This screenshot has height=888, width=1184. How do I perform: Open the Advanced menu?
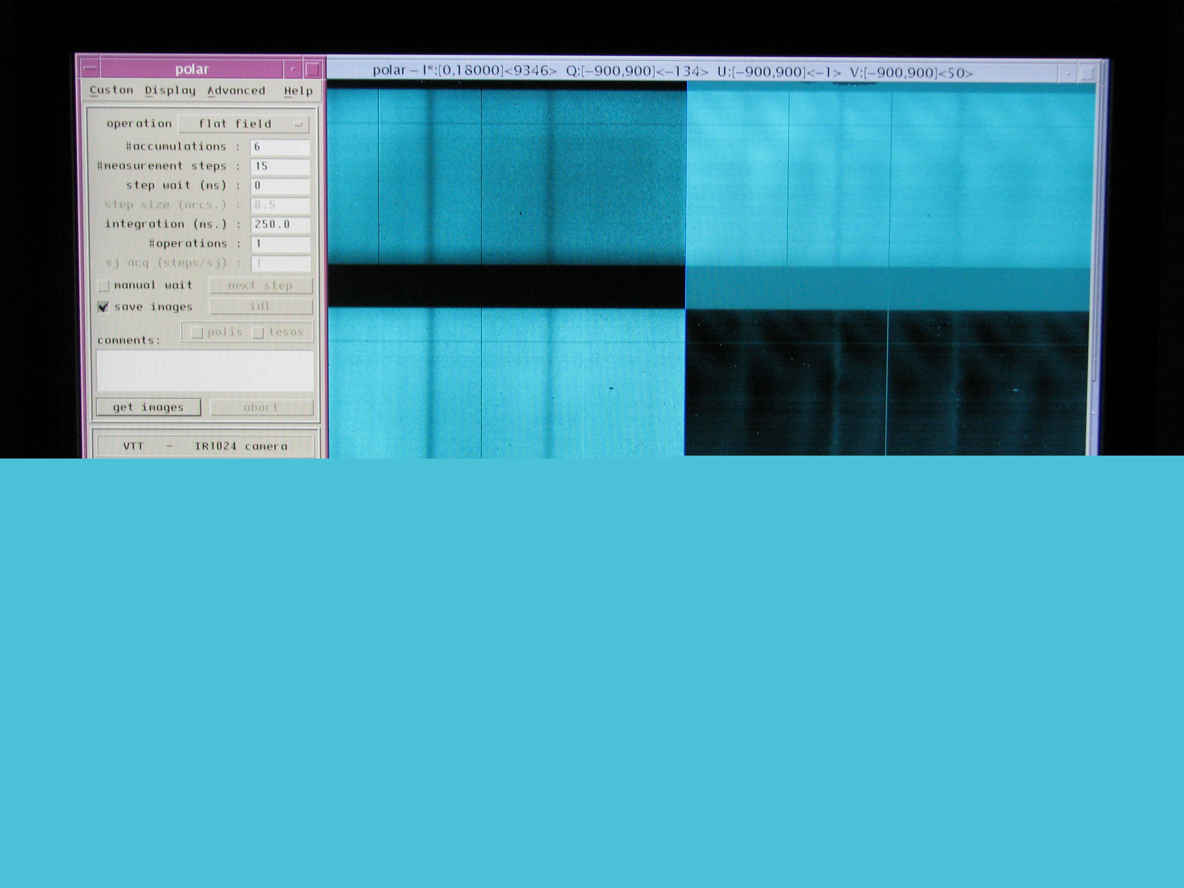pyautogui.click(x=236, y=90)
